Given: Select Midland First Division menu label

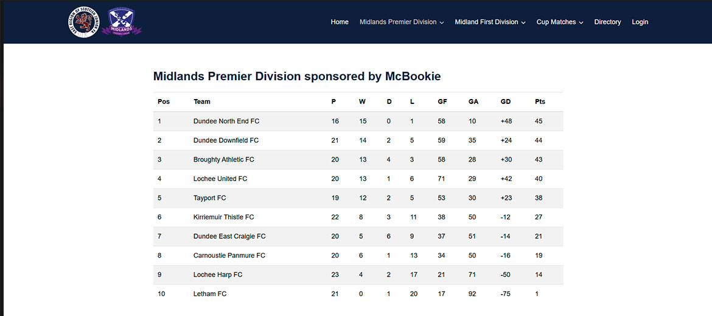Looking at the screenshot, I should click(x=486, y=22).
